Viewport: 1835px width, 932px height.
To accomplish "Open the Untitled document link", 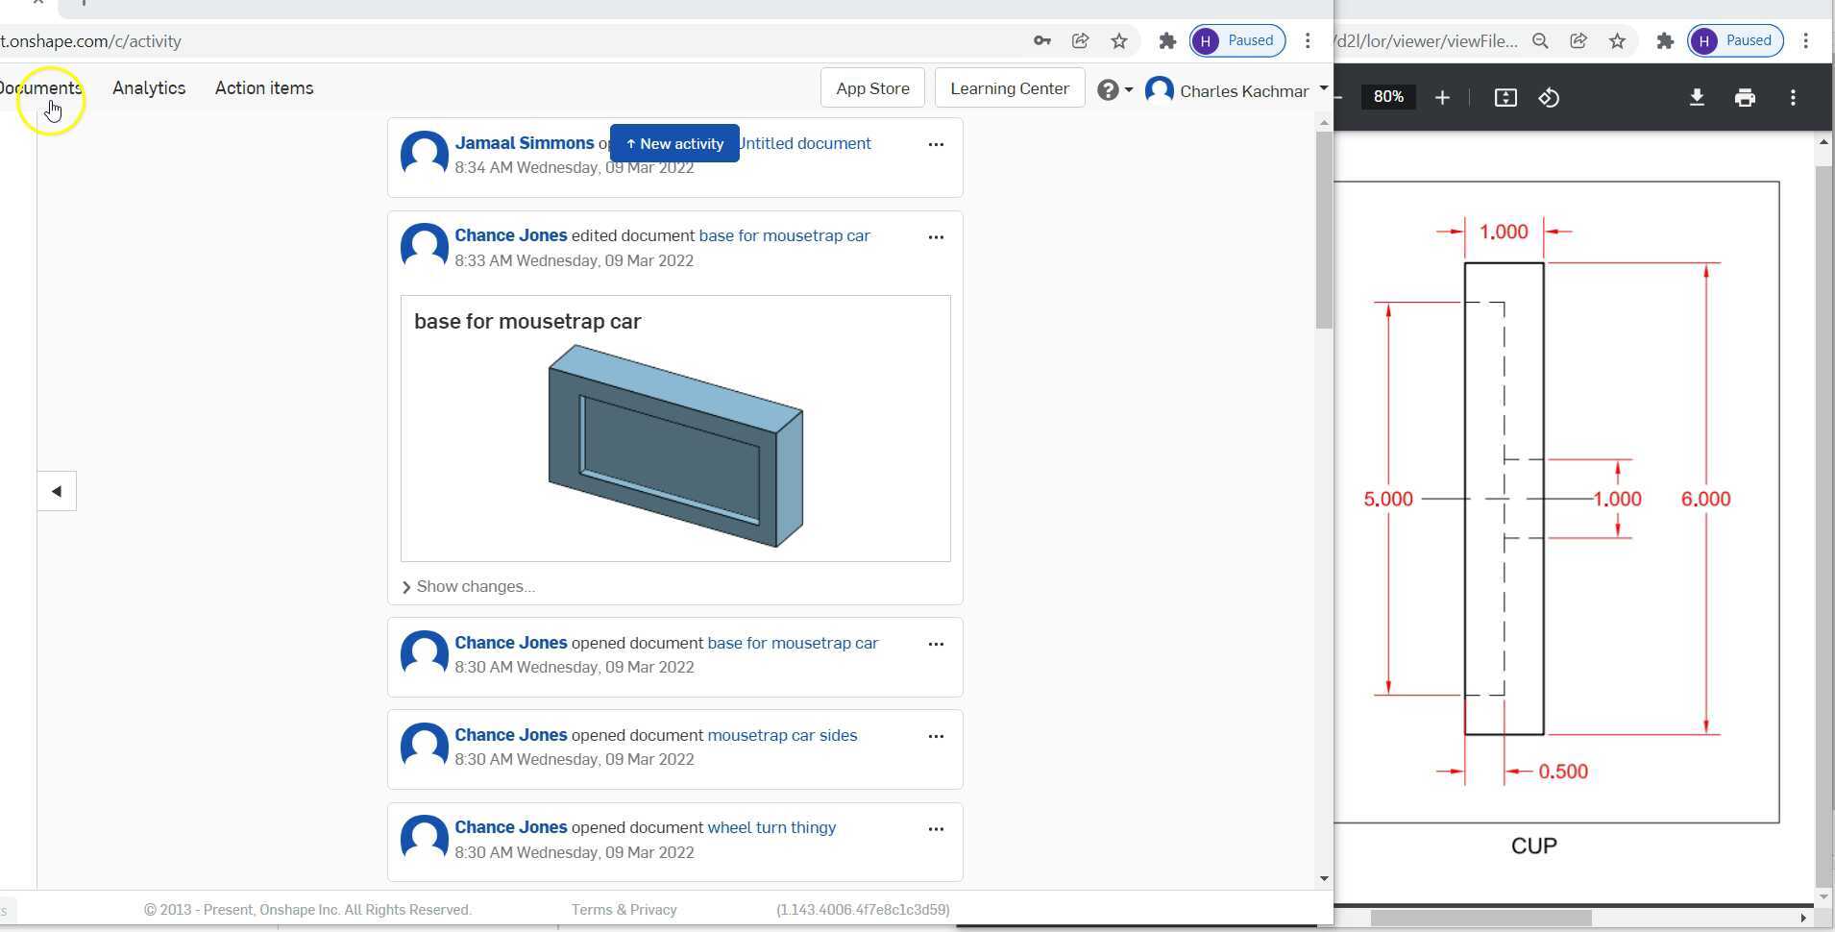I will (804, 143).
